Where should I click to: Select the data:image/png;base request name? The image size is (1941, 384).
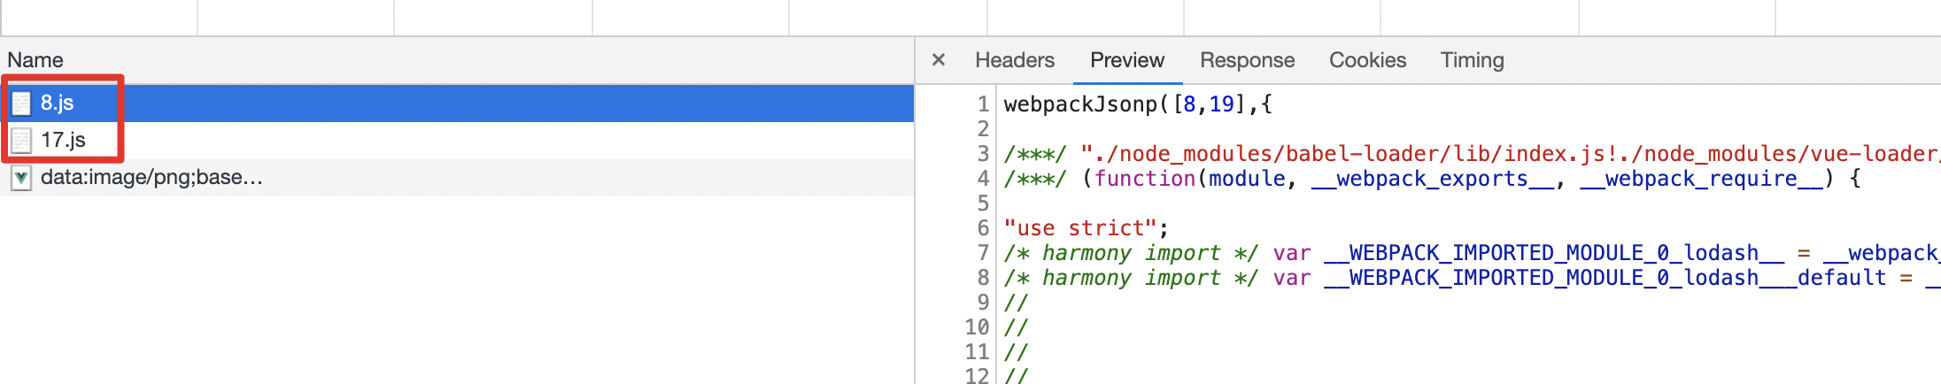point(151,178)
